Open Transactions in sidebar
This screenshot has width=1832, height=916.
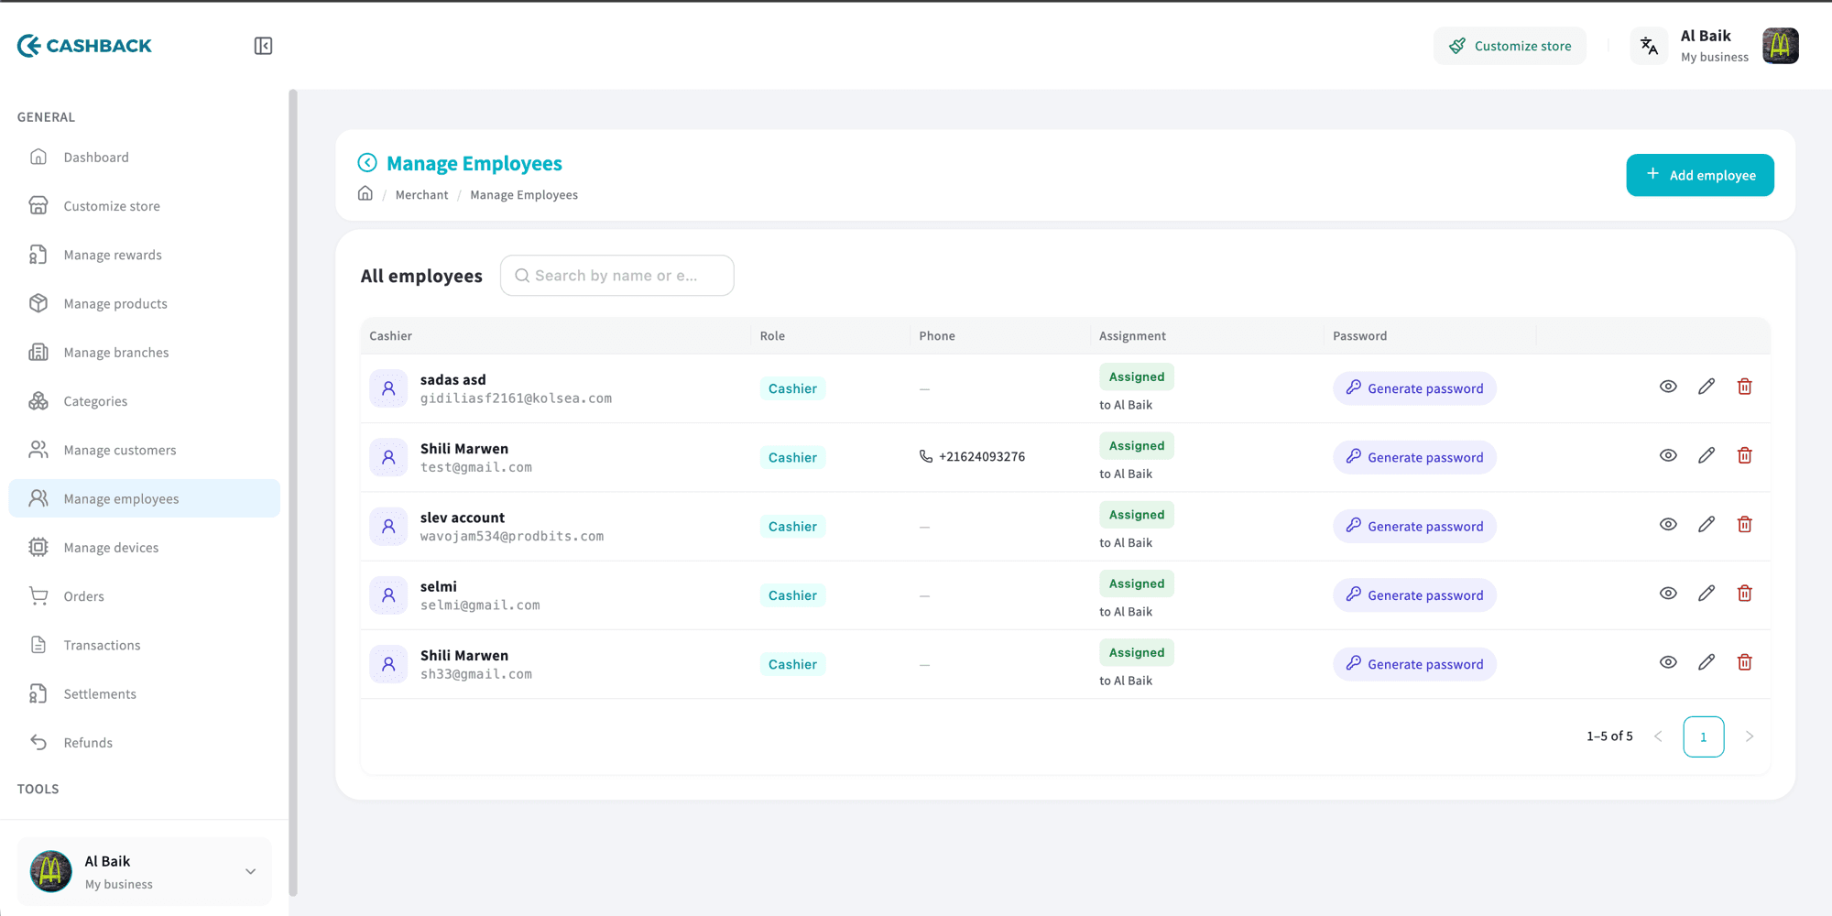(144, 645)
